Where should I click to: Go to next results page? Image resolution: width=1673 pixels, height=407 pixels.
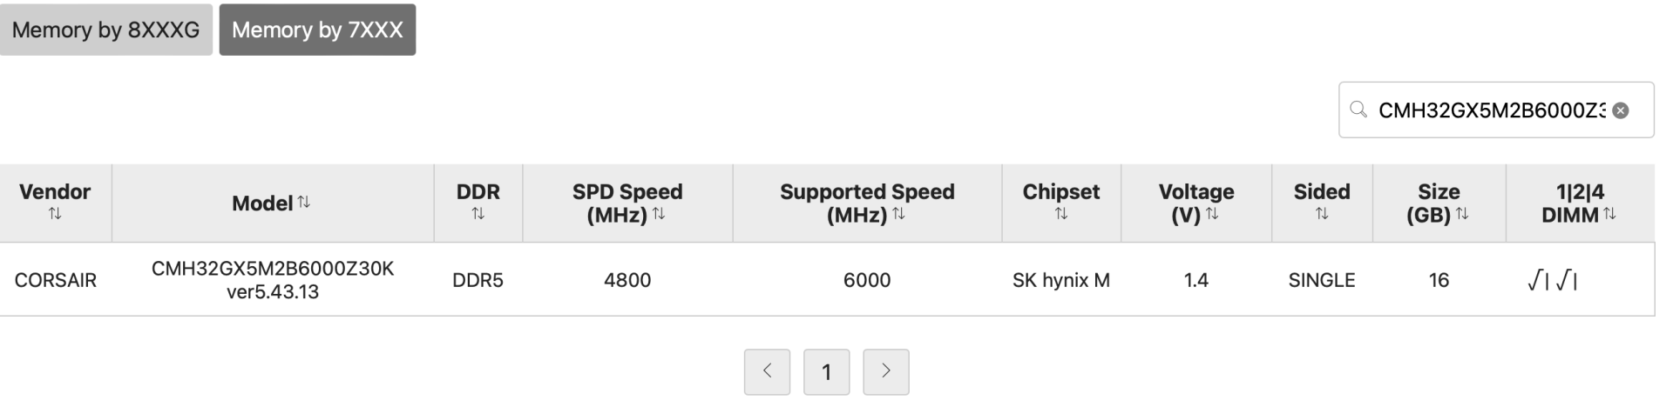point(885,371)
